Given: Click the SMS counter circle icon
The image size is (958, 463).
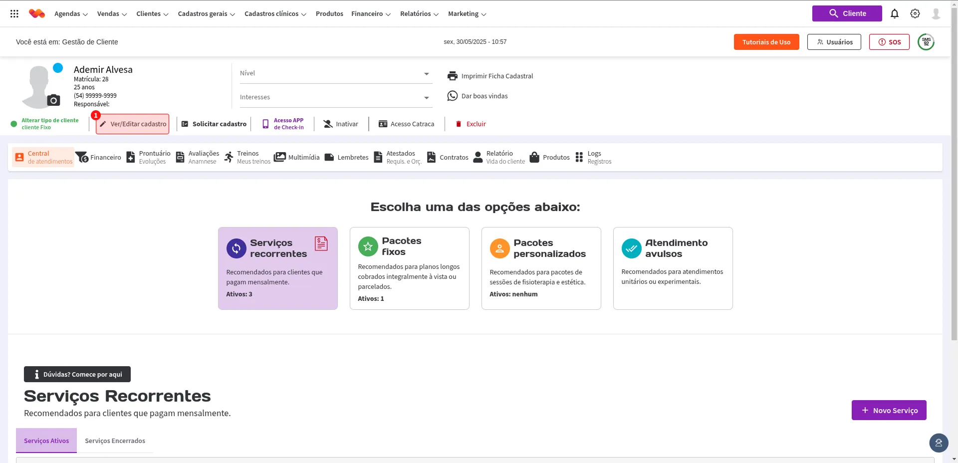Looking at the screenshot, I should (926, 42).
